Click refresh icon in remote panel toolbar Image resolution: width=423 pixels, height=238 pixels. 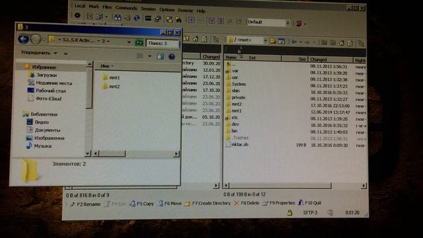tap(350, 43)
